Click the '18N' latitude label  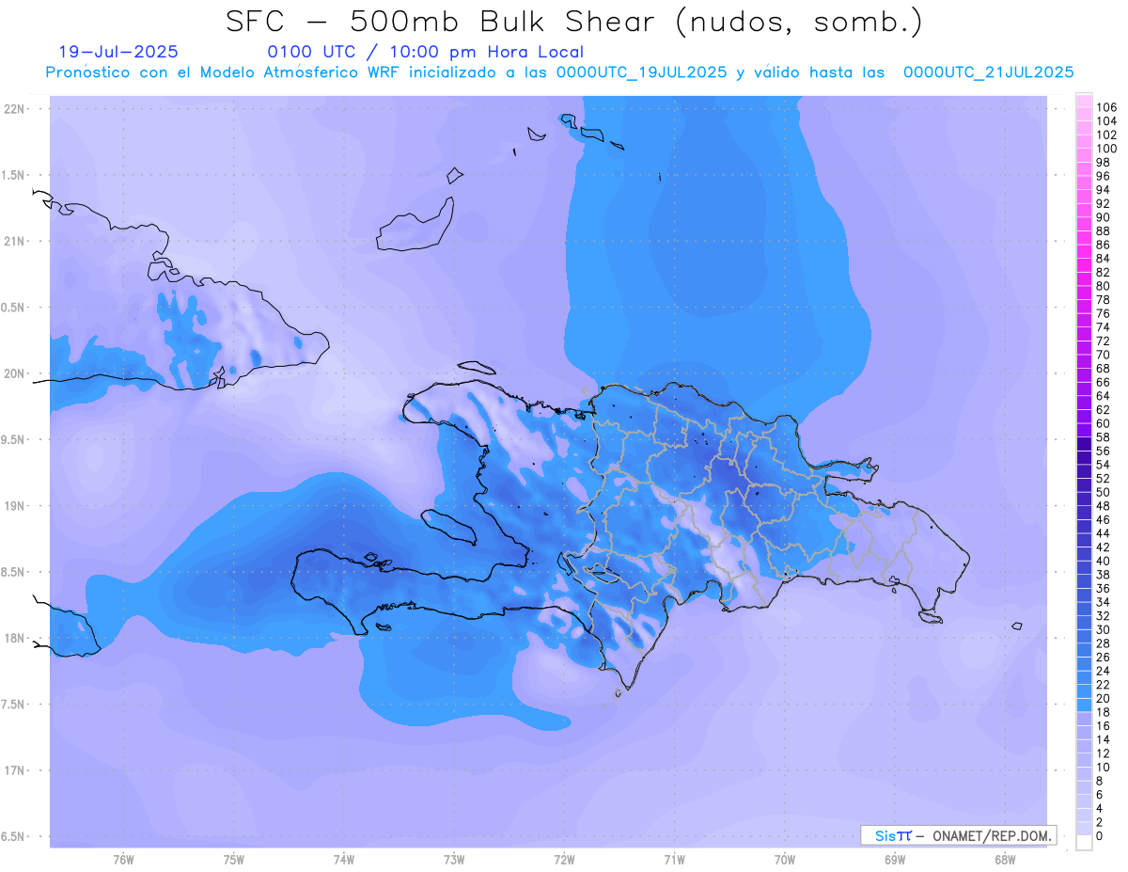point(16,638)
